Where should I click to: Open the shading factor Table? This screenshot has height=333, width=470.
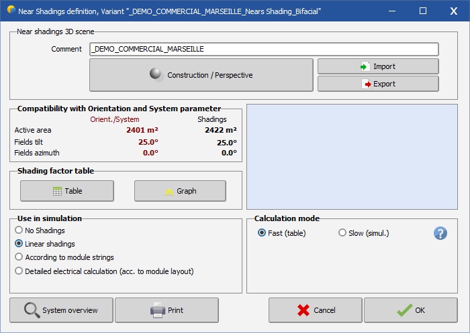click(67, 191)
